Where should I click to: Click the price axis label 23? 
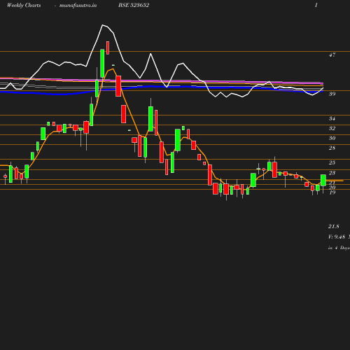332,173
